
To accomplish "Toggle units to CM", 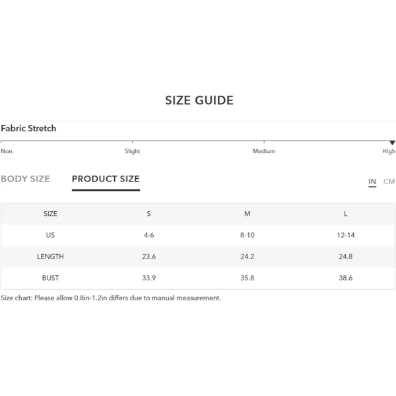I will tap(389, 181).
